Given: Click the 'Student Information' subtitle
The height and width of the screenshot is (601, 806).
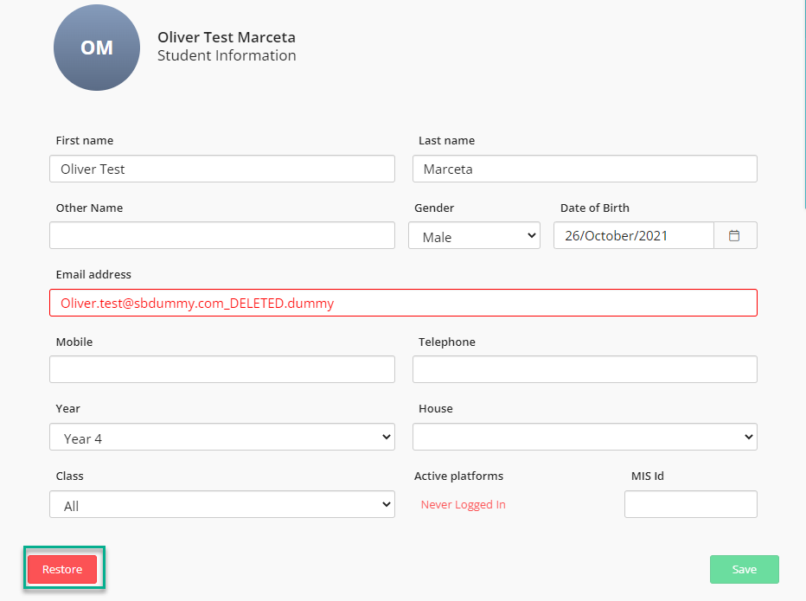Looking at the screenshot, I should pos(227,55).
